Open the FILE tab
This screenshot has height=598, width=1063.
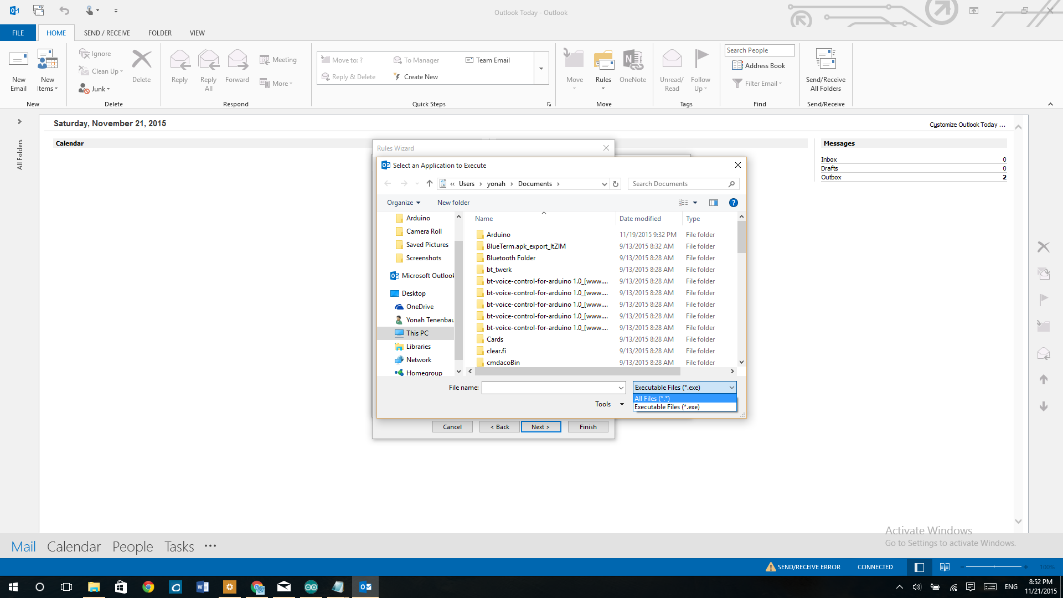18,33
